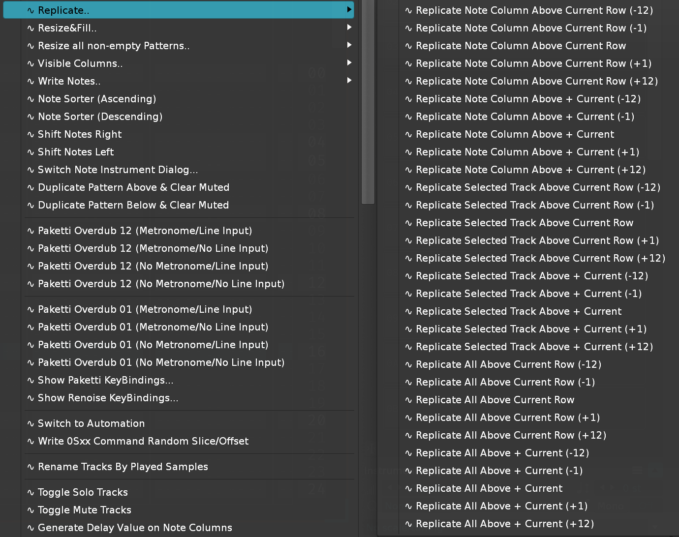Viewport: 679px width, 537px height.
Task: Choose Paketti Overdub 01 (No Metronome/Line Input)
Action: (x=153, y=345)
